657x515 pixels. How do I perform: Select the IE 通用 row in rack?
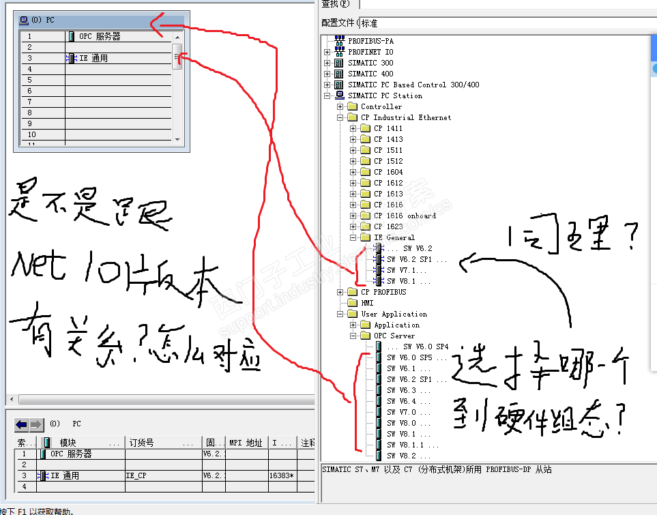pyautogui.click(x=96, y=58)
